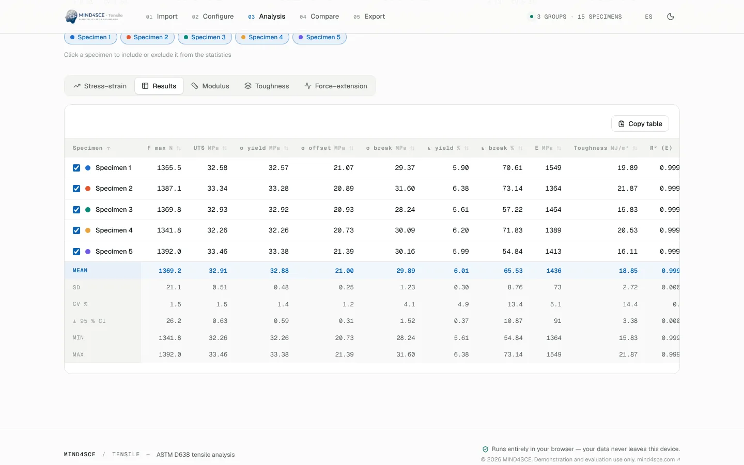This screenshot has height=465, width=744.
Task: Click sort icon on E MPa column
Action: (x=559, y=148)
